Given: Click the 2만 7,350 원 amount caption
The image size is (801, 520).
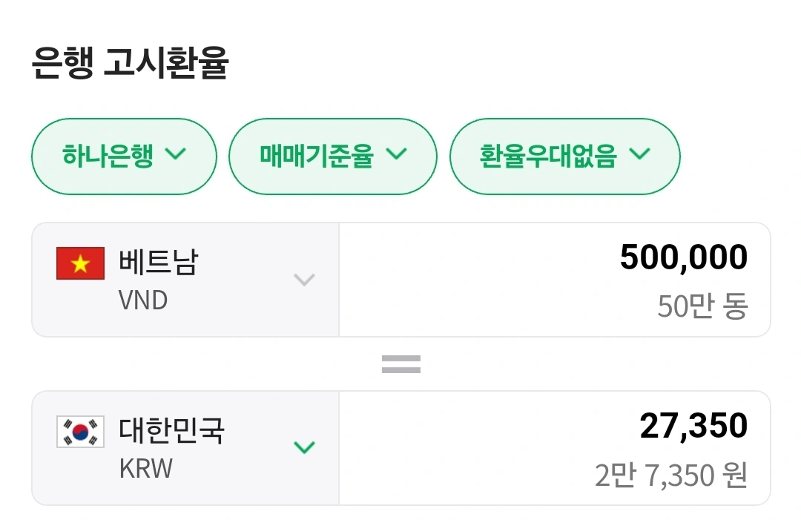Looking at the screenshot, I should pyautogui.click(x=670, y=475).
